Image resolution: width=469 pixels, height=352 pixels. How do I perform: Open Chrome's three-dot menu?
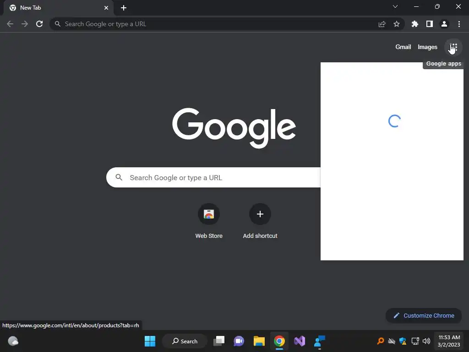(459, 24)
